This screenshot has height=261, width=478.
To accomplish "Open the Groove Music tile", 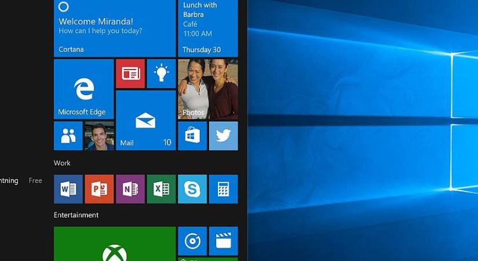I will (192, 241).
